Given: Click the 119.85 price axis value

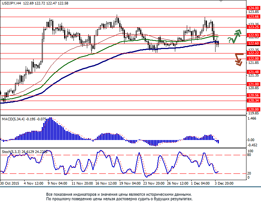Looking at the screenshot, I should (x=254, y=113).
